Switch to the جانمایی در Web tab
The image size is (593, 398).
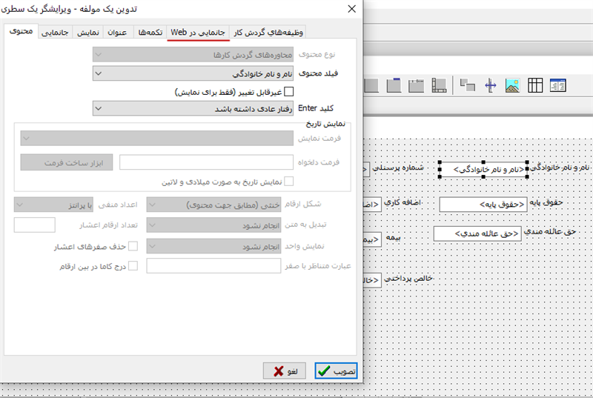click(x=197, y=32)
